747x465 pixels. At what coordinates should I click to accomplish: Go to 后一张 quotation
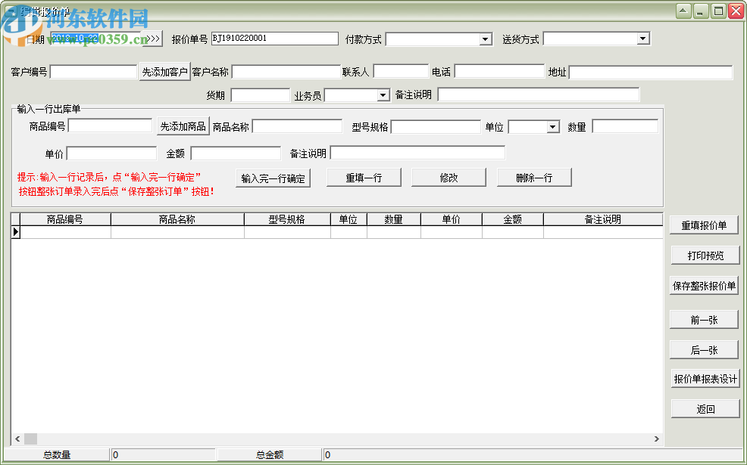704,350
